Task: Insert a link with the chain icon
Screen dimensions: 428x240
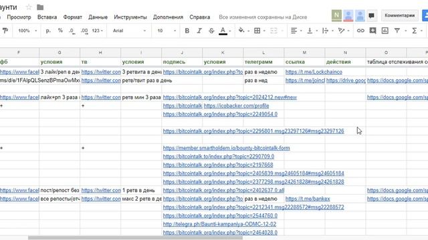Action: [360, 31]
